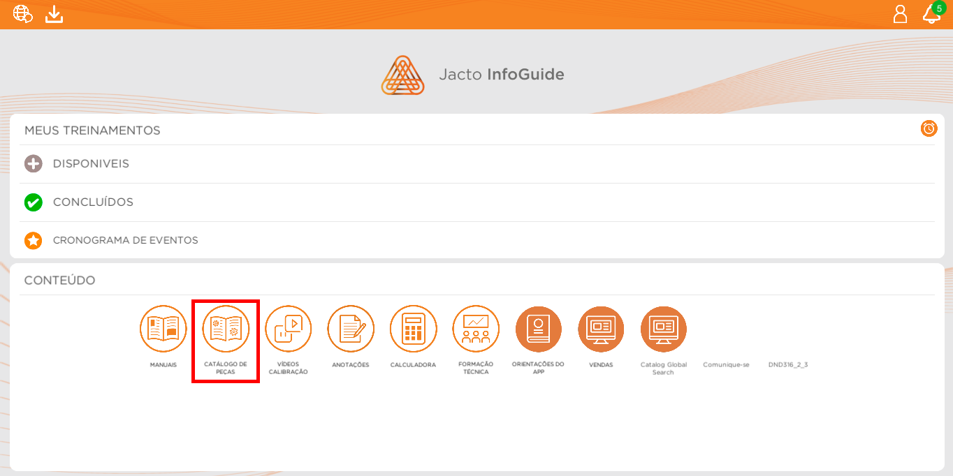Open the Anotações notepad icon

pos(351,329)
